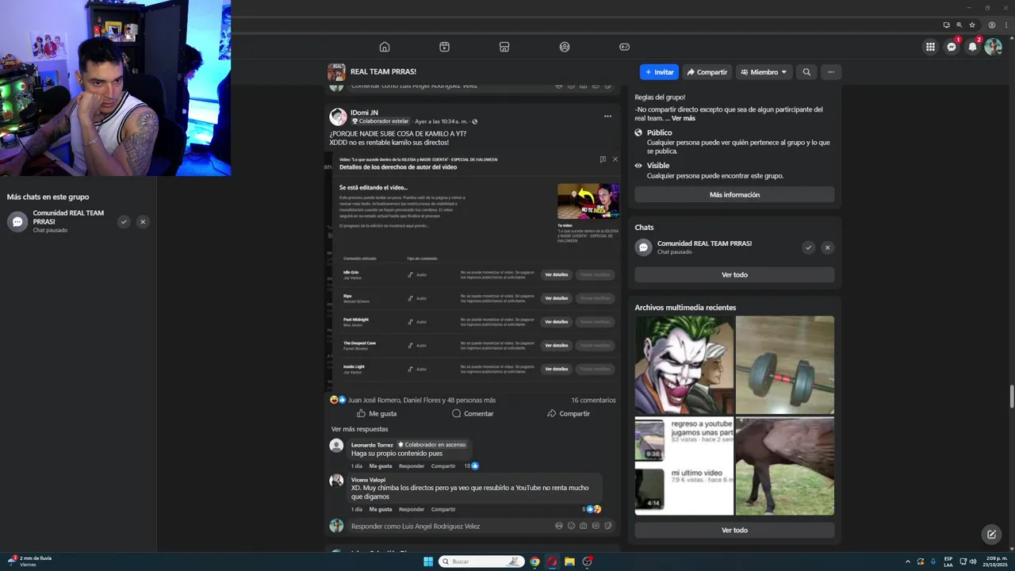Insert a GIF in reply box
Image resolution: width=1015 pixels, height=571 pixels.
tap(596, 526)
